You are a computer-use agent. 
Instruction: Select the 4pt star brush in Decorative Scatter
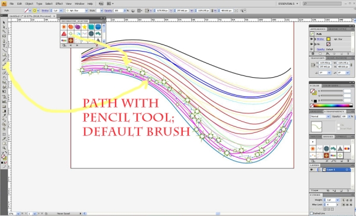click(x=71, y=34)
